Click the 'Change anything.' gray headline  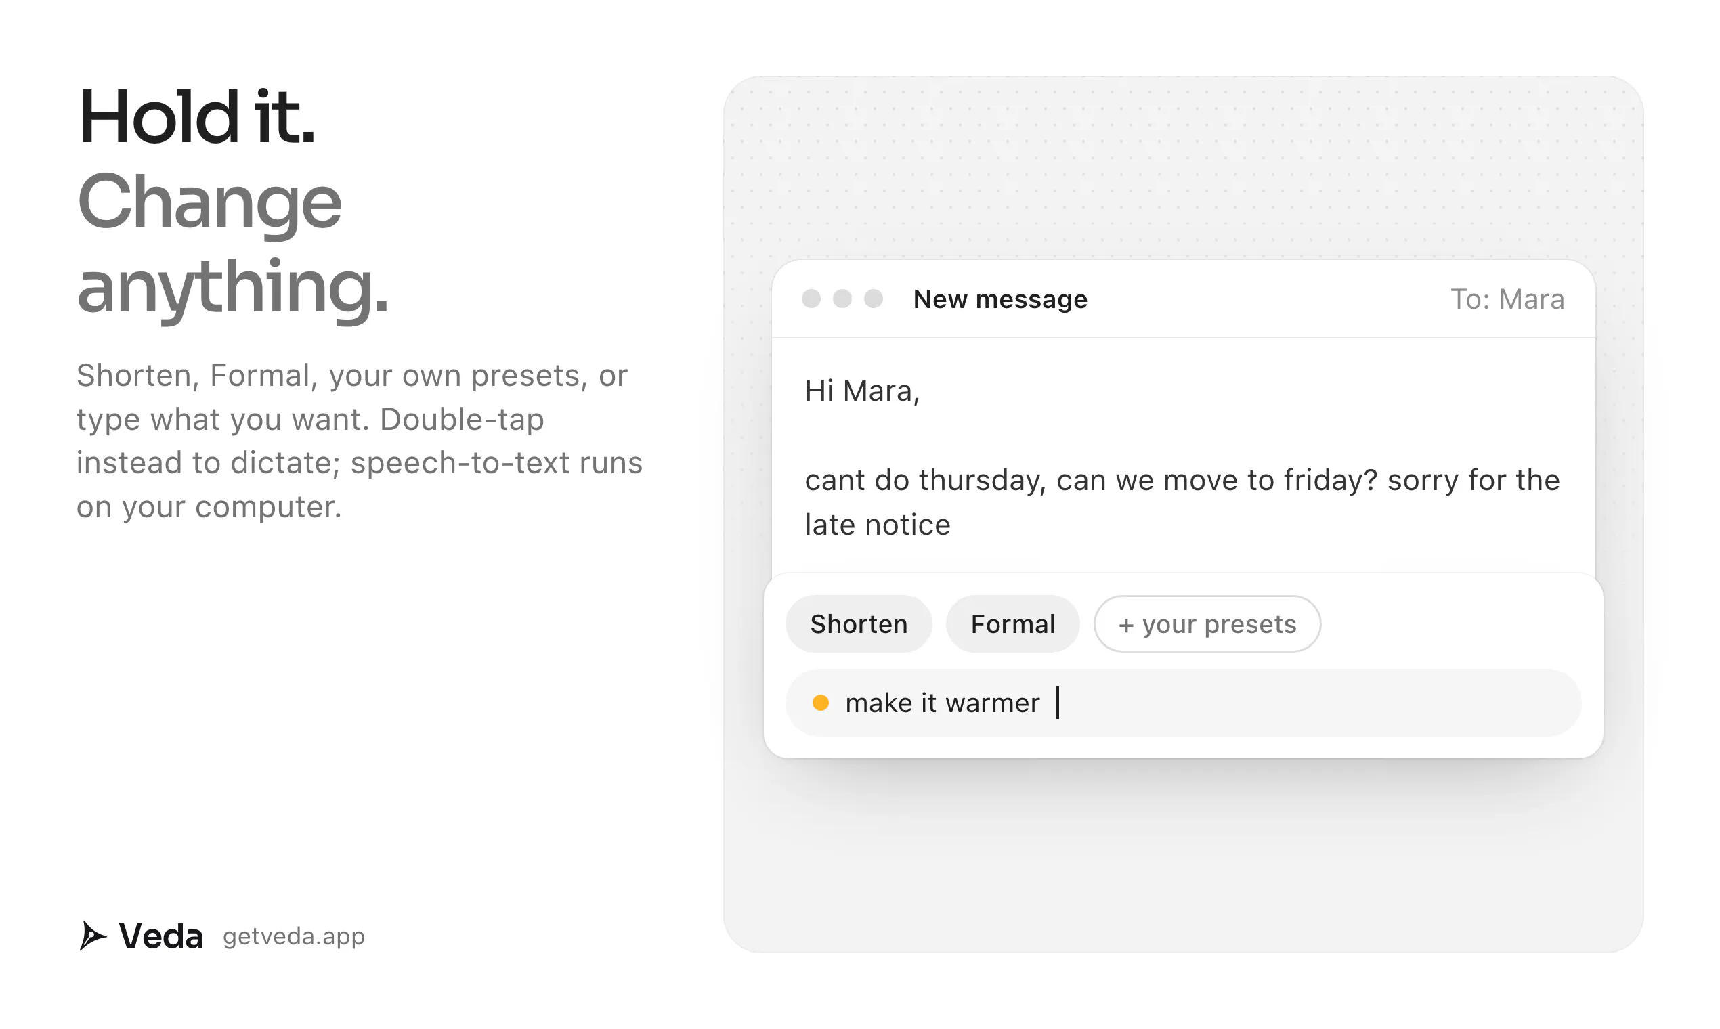tap(233, 246)
